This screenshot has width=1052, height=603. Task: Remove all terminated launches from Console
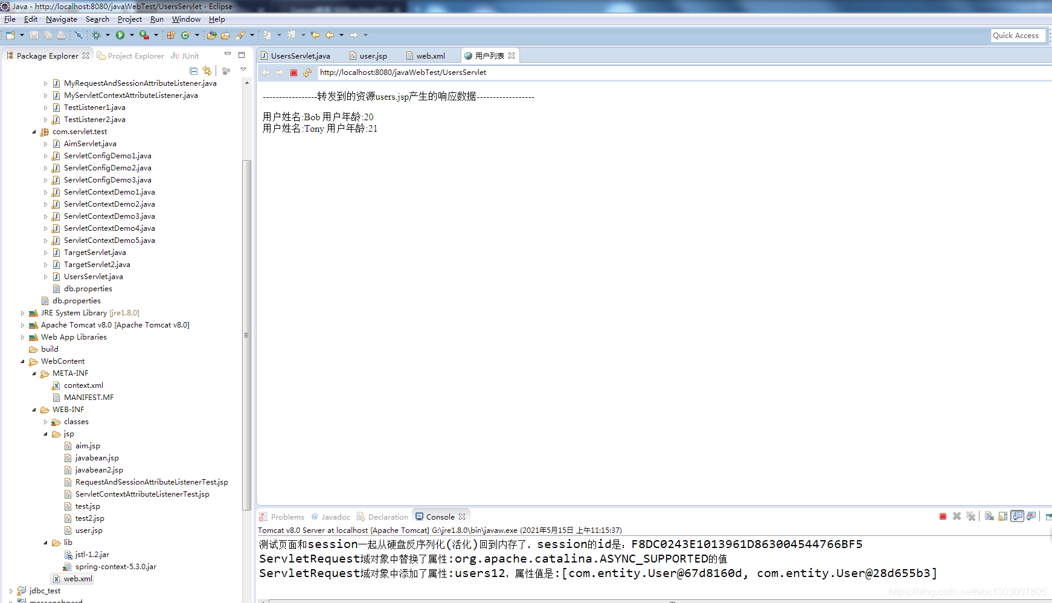tap(971, 516)
